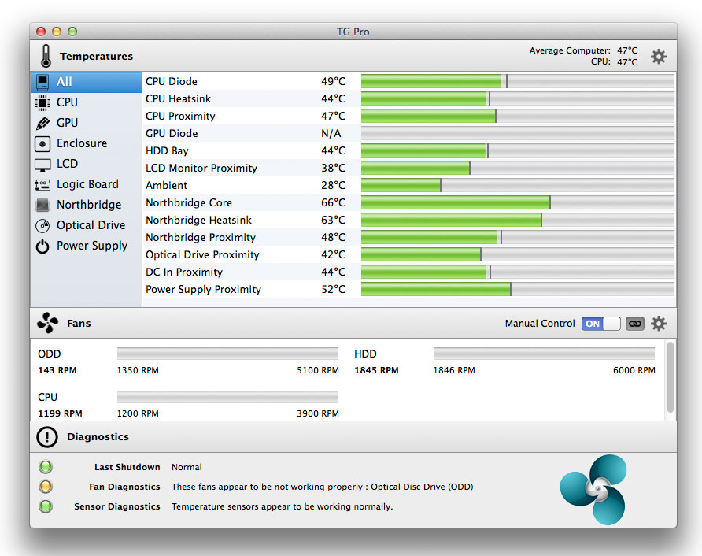This screenshot has width=702, height=556.
Task: Click the link fans chain icon
Action: pyautogui.click(x=635, y=324)
